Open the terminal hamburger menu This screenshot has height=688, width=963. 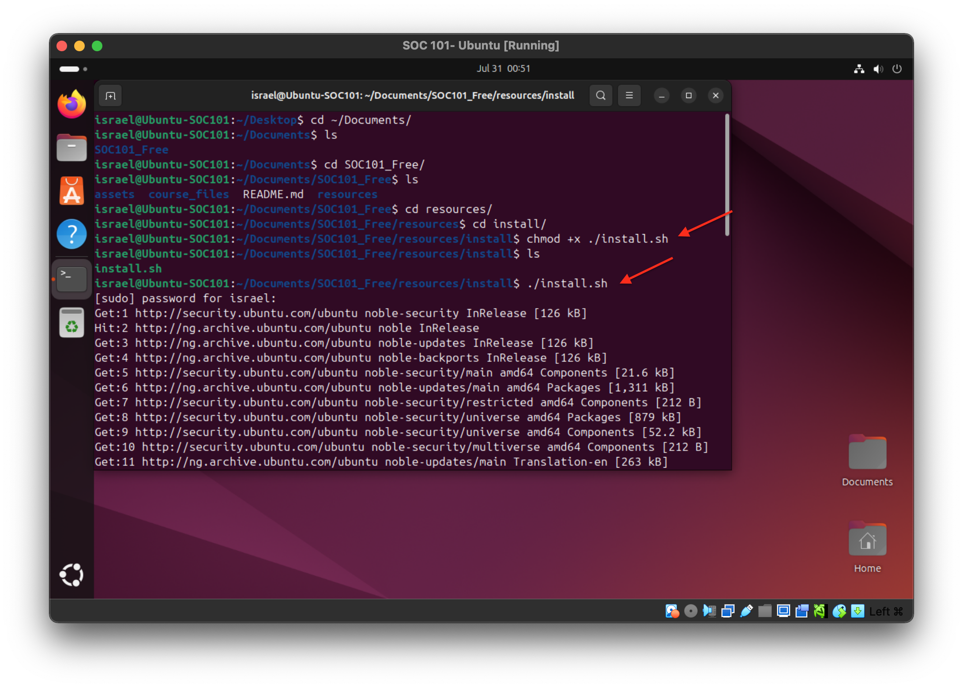[629, 95]
